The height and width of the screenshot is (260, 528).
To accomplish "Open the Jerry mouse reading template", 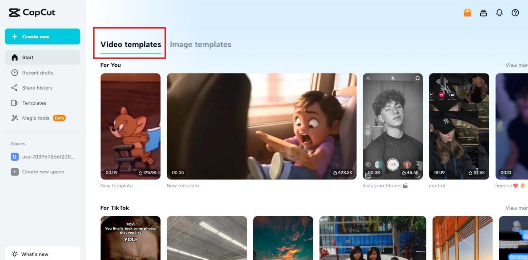I will coord(130,126).
